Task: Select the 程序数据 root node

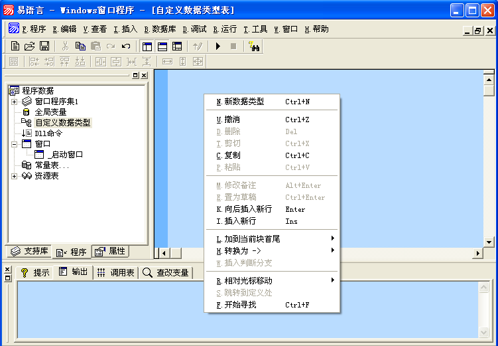Action: 38,90
